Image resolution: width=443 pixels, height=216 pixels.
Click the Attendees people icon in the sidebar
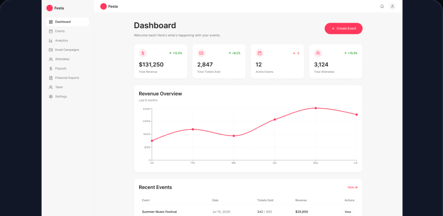50,59
